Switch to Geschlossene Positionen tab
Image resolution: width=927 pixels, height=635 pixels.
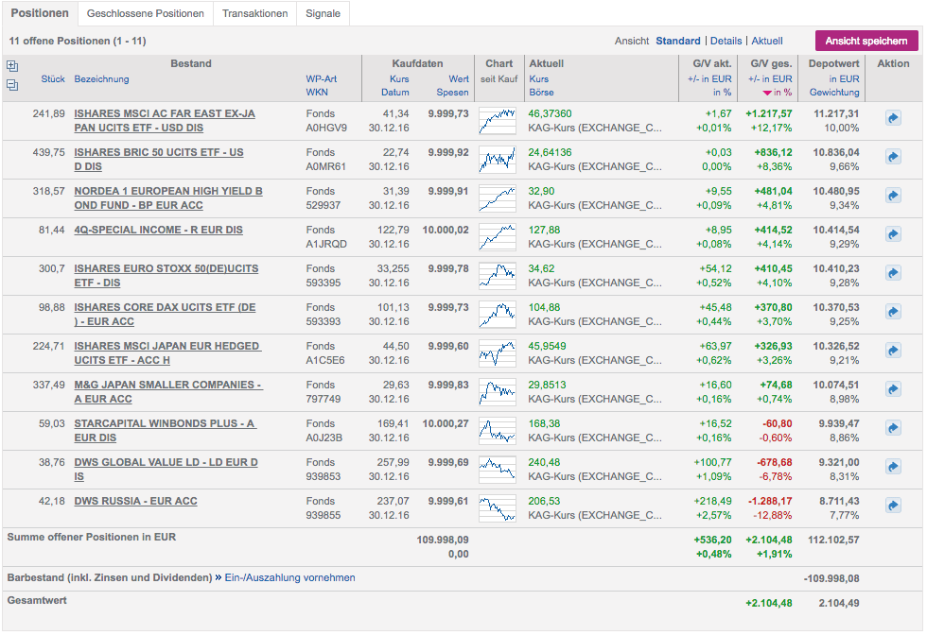[145, 13]
